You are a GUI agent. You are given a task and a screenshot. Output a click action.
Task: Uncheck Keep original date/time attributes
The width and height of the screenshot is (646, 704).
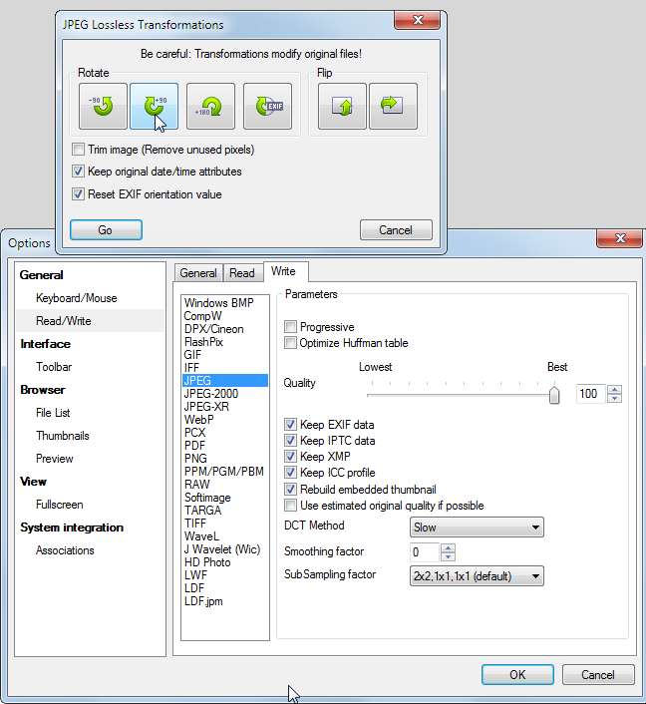pos(78,172)
